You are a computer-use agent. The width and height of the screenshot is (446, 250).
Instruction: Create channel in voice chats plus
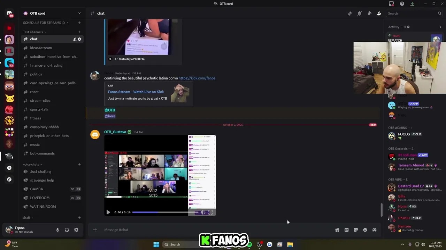[x=79, y=165]
